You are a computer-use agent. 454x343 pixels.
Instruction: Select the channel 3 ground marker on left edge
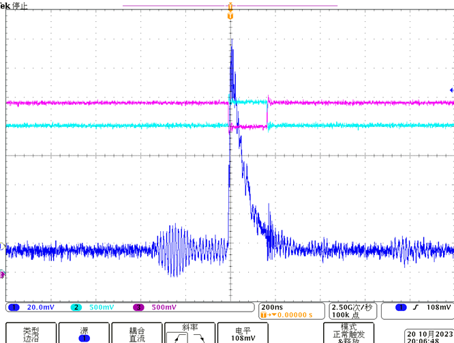2,274
